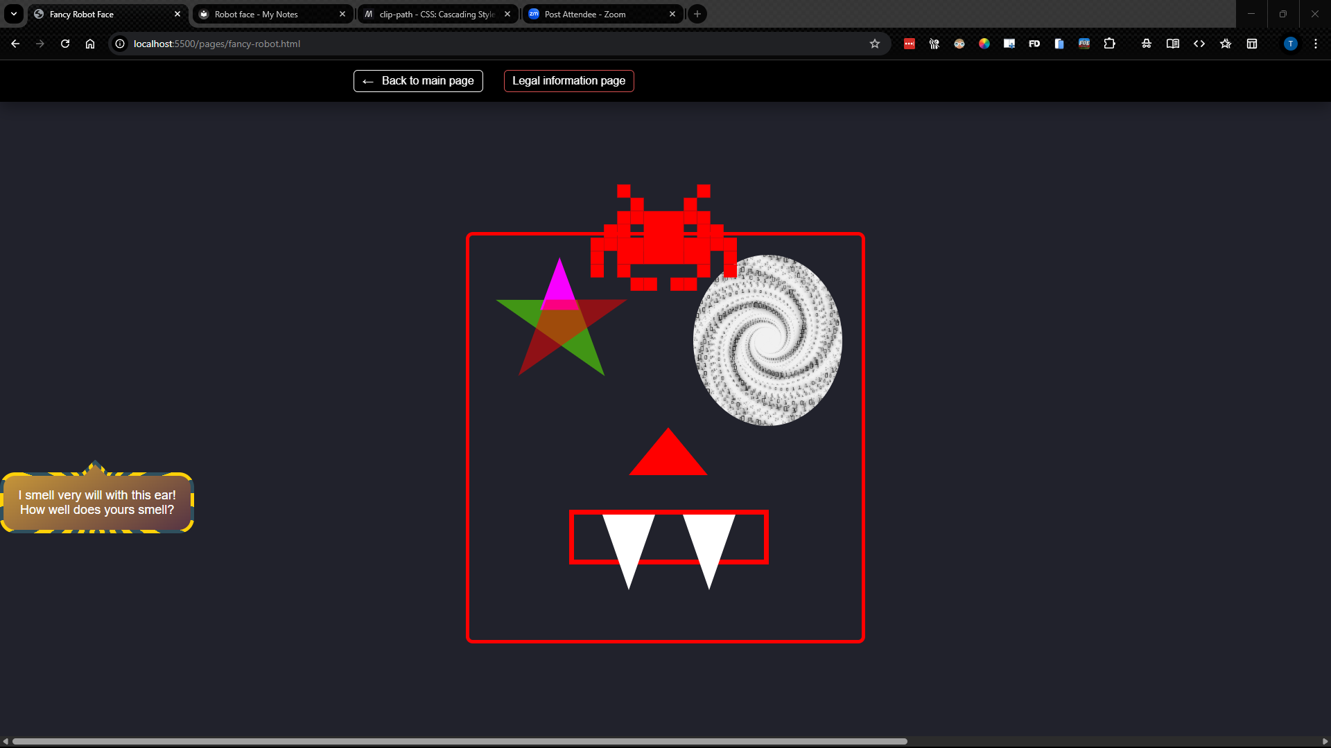Viewport: 1331px width, 748px height.
Task: Click the scrollbar left arrow
Action: [6, 741]
